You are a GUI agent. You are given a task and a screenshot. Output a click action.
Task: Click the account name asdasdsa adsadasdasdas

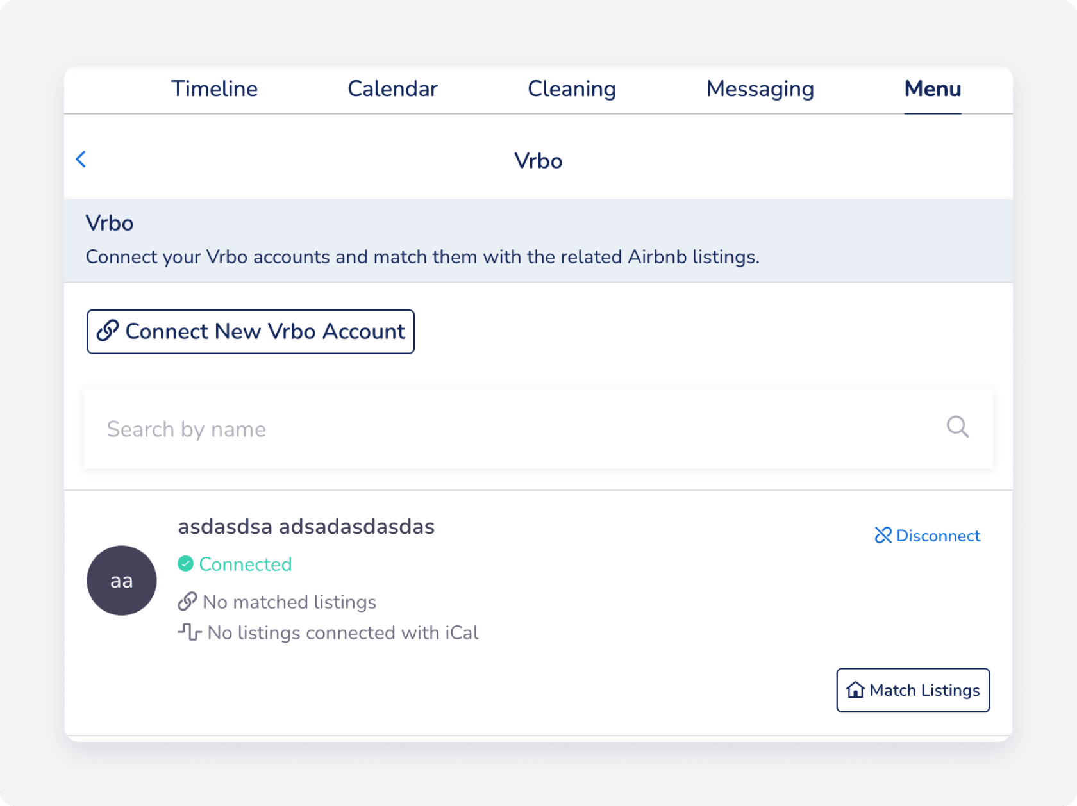pos(306,527)
